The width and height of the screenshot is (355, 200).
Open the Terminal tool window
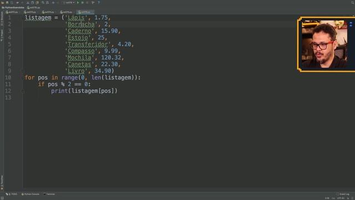(49, 194)
